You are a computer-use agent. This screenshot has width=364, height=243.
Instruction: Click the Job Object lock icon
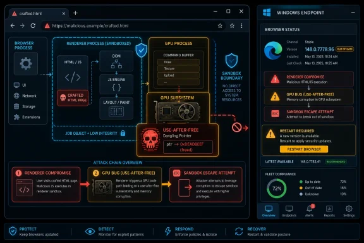coord(123,134)
